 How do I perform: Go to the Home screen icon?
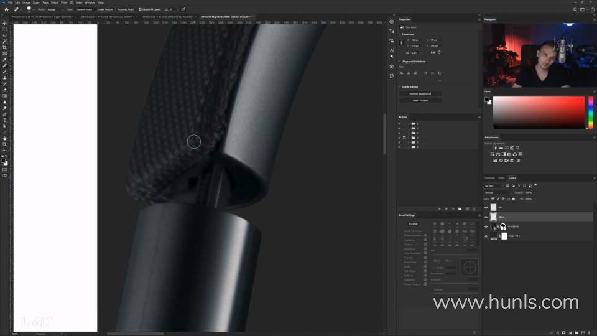coord(6,9)
